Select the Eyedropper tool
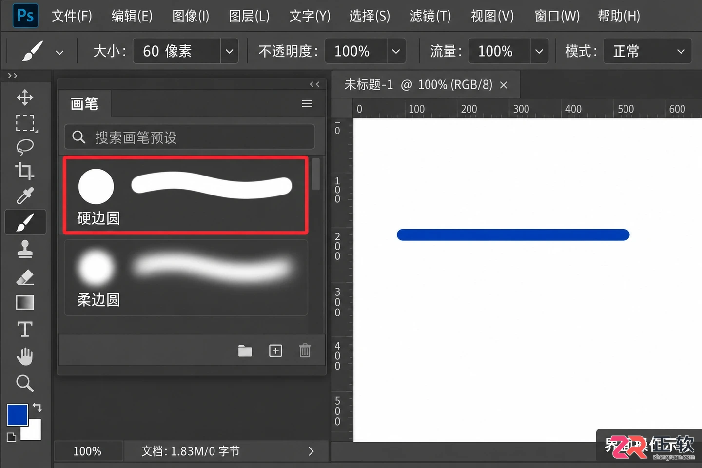Image resolution: width=702 pixels, height=468 pixels. tap(25, 196)
